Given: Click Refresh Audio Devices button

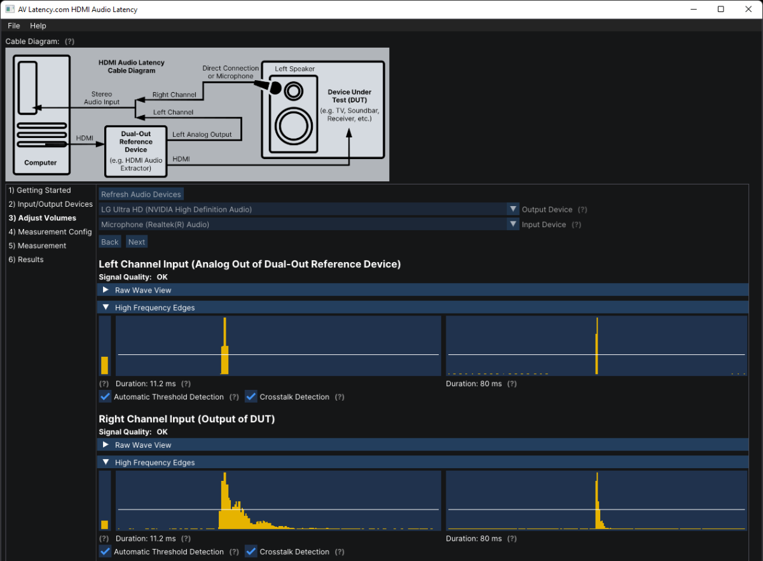Looking at the screenshot, I should pos(141,195).
